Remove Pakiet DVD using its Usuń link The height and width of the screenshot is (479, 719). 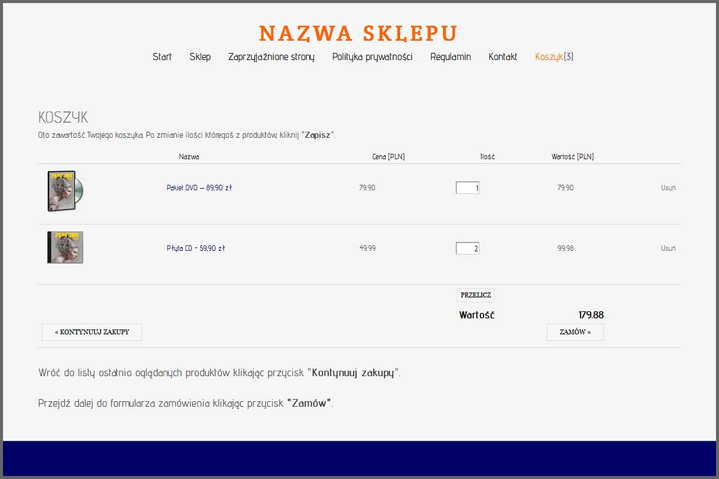pyautogui.click(x=668, y=188)
